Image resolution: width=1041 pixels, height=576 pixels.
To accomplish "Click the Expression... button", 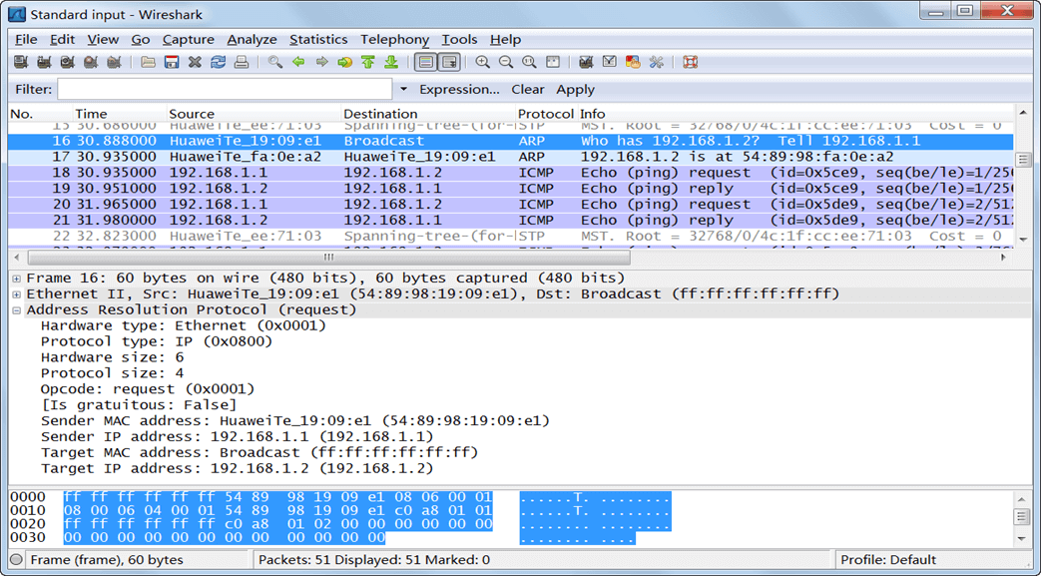I will click(459, 89).
